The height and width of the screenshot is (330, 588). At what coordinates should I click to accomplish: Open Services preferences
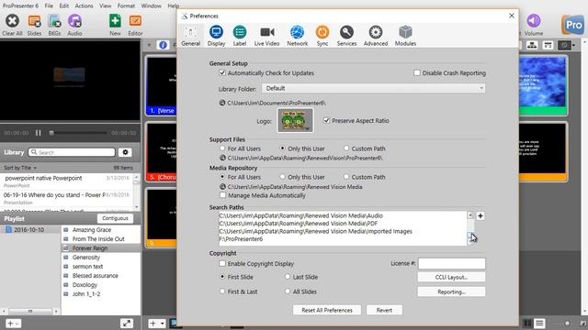[346, 36]
